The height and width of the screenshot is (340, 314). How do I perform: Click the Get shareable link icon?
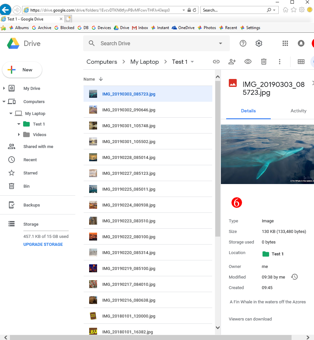click(x=216, y=62)
